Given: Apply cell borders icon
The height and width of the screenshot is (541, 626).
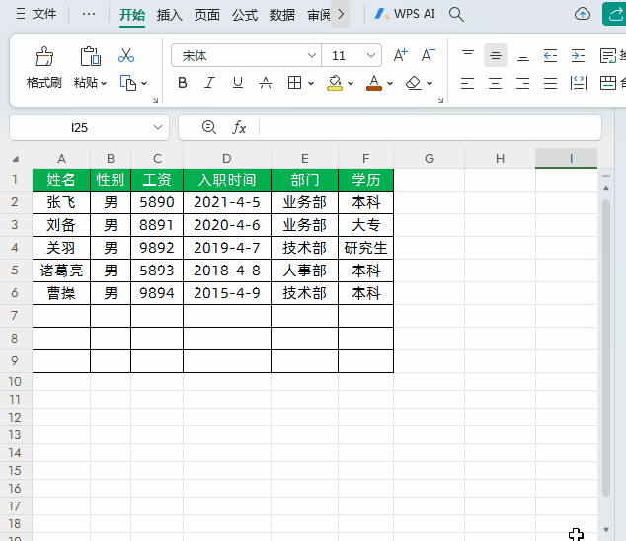Looking at the screenshot, I should point(294,83).
